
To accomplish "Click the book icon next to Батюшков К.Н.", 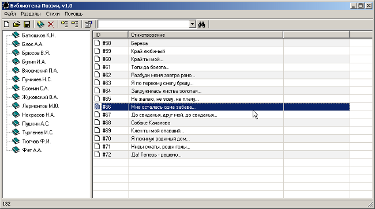I will 16,35.
